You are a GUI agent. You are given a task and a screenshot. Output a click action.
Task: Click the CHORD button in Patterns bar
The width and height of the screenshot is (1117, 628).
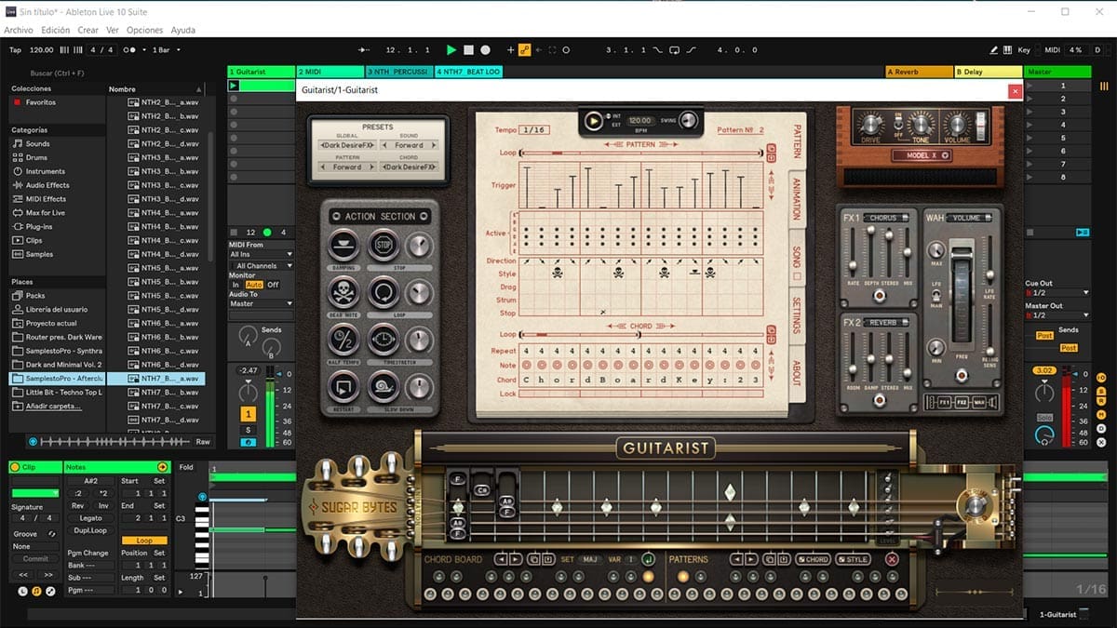(814, 559)
